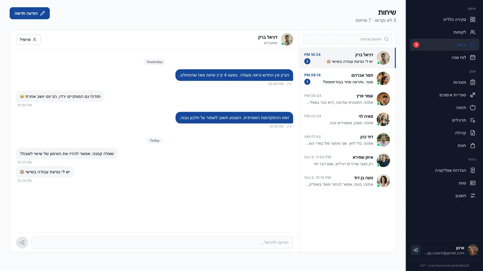483x271 pixels.
Task: Open ספריית אימונים dumbbell icon
Action: coord(473,95)
